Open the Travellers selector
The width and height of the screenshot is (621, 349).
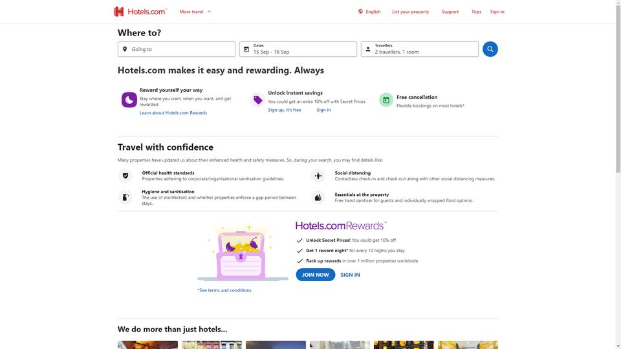click(x=419, y=49)
